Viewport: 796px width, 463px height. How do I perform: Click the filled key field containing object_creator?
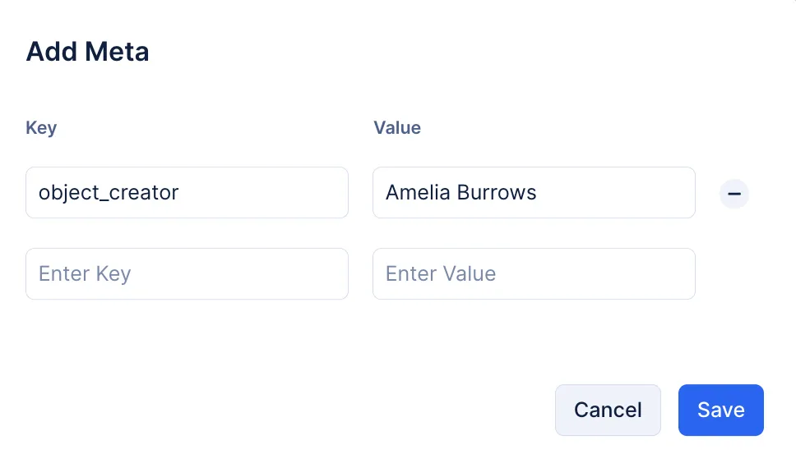[x=187, y=192]
